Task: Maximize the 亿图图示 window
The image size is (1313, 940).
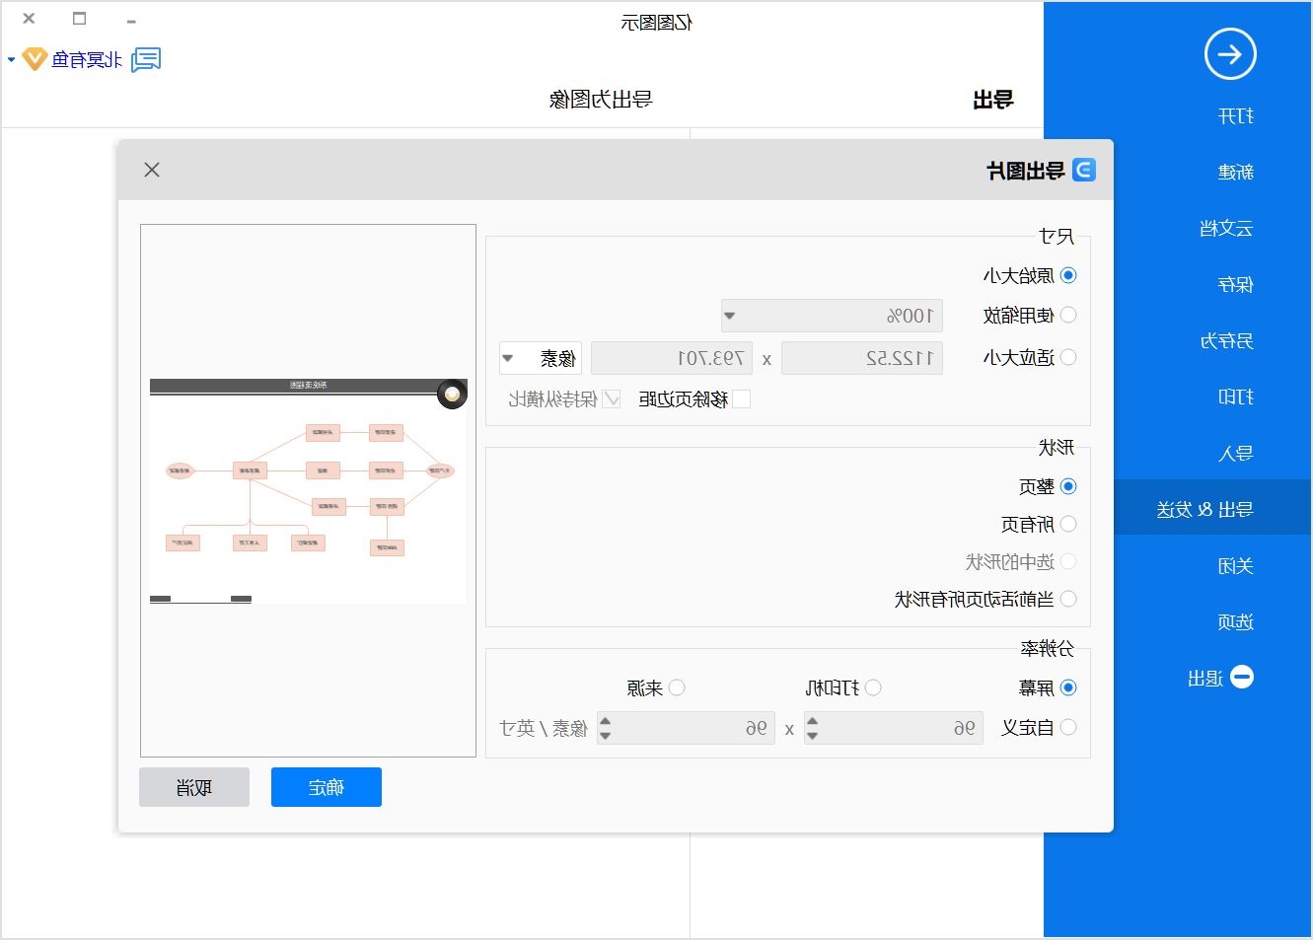Action: point(80,19)
